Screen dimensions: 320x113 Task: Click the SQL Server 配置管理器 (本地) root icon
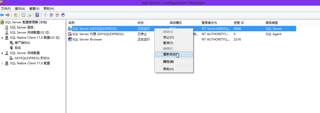tap(2, 22)
